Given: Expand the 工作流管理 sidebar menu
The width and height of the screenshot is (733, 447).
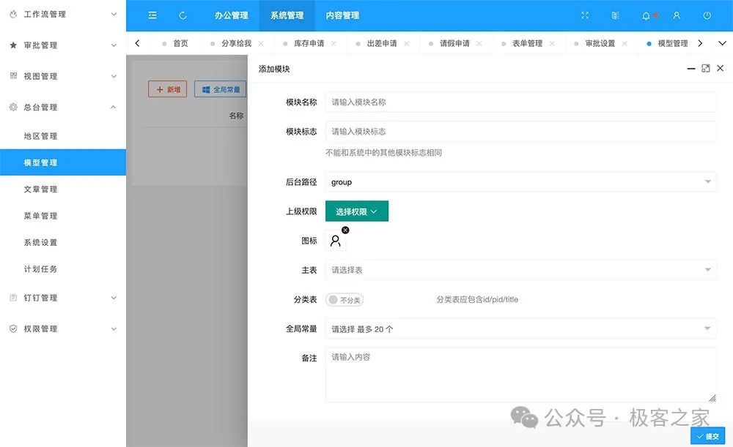Looking at the screenshot, I should coord(63,15).
